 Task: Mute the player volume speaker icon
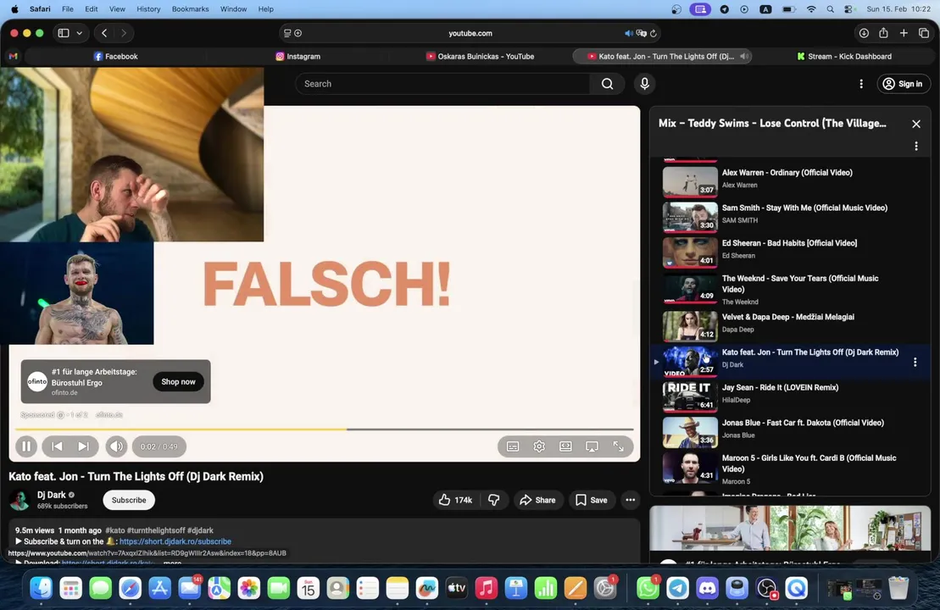[x=116, y=446]
